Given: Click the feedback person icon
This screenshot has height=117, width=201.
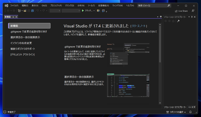Looking at the screenshot, I should 193,11.
